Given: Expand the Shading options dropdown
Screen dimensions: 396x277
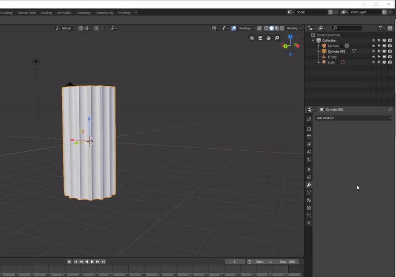Looking at the screenshot, I should point(294,28).
